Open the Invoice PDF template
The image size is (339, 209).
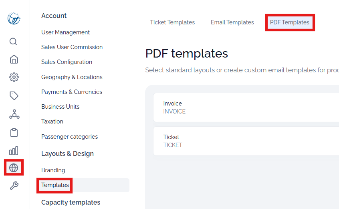(246, 107)
